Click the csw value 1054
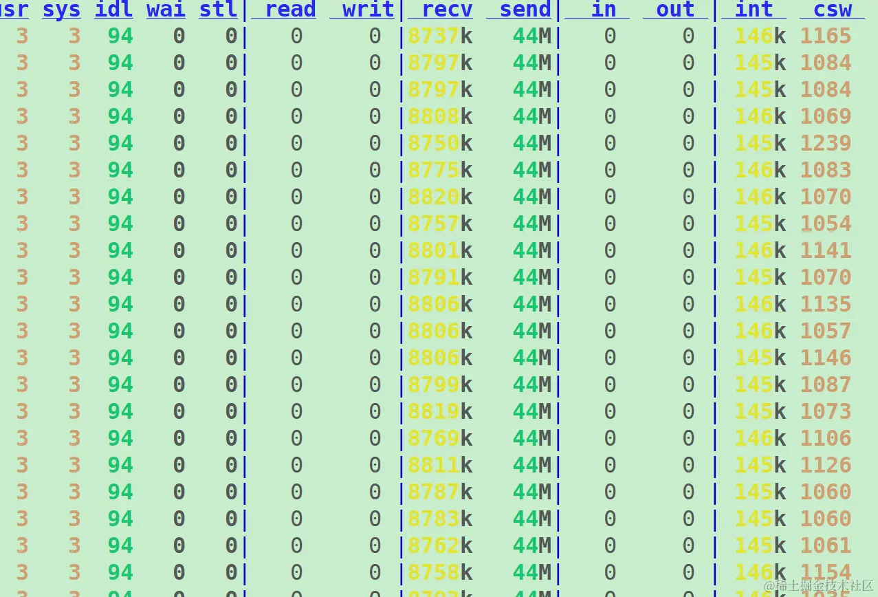 click(826, 224)
